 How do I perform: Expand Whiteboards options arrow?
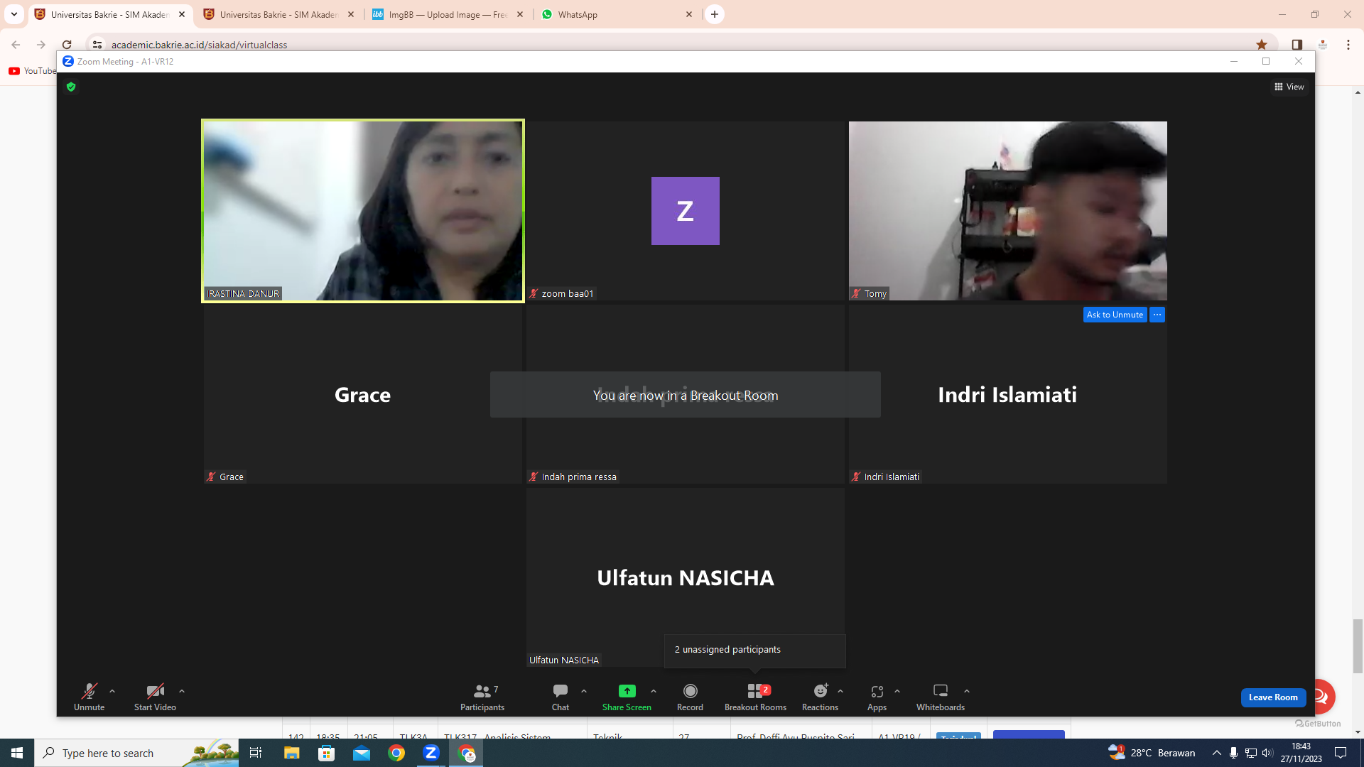(x=967, y=691)
